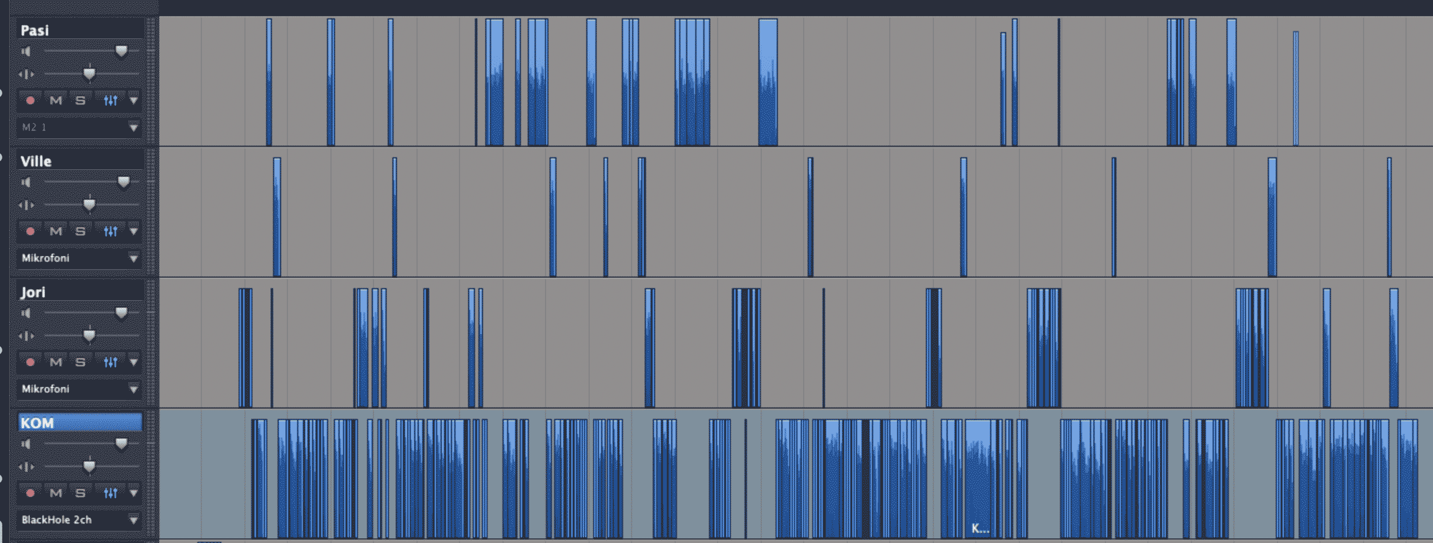Open the mixer settings icon for Ville
This screenshot has height=543, width=1433.
coord(111,231)
